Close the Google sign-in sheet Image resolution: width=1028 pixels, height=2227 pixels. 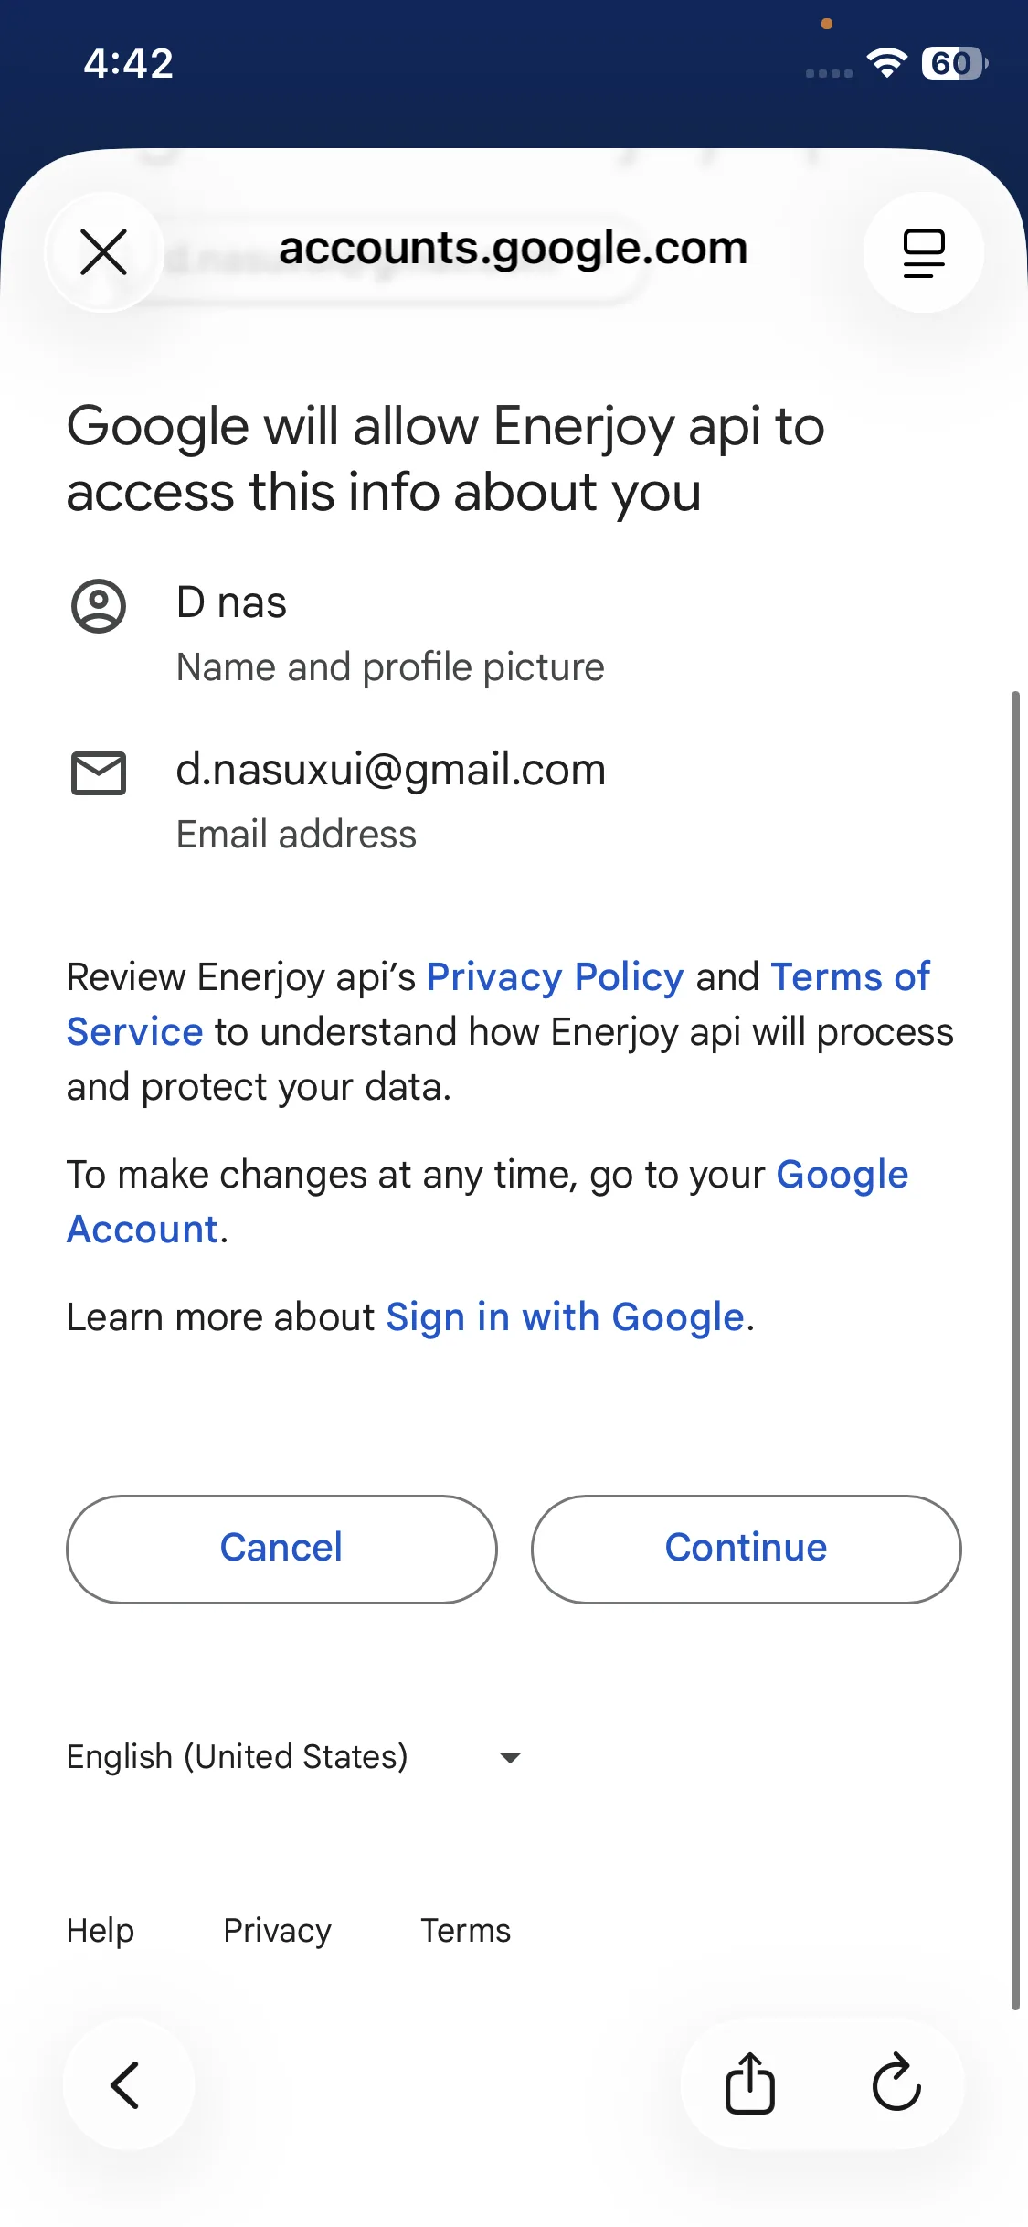[104, 252]
